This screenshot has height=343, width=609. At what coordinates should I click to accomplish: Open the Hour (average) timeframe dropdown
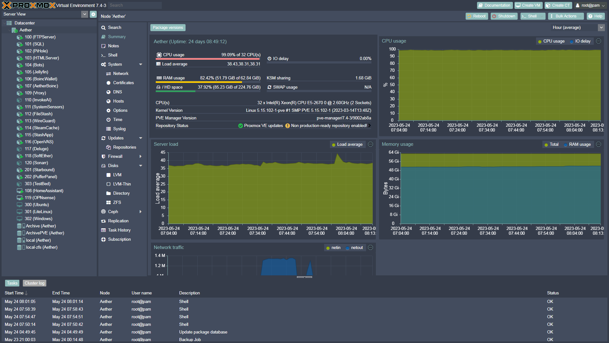pyautogui.click(x=601, y=28)
